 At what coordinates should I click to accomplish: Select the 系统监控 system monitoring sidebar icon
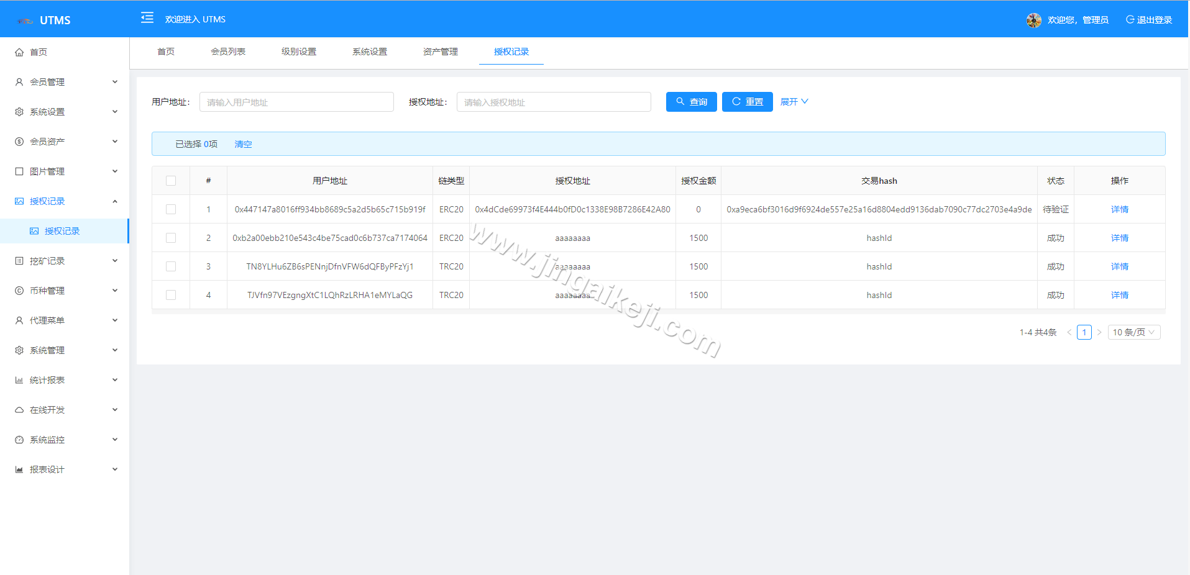19,439
